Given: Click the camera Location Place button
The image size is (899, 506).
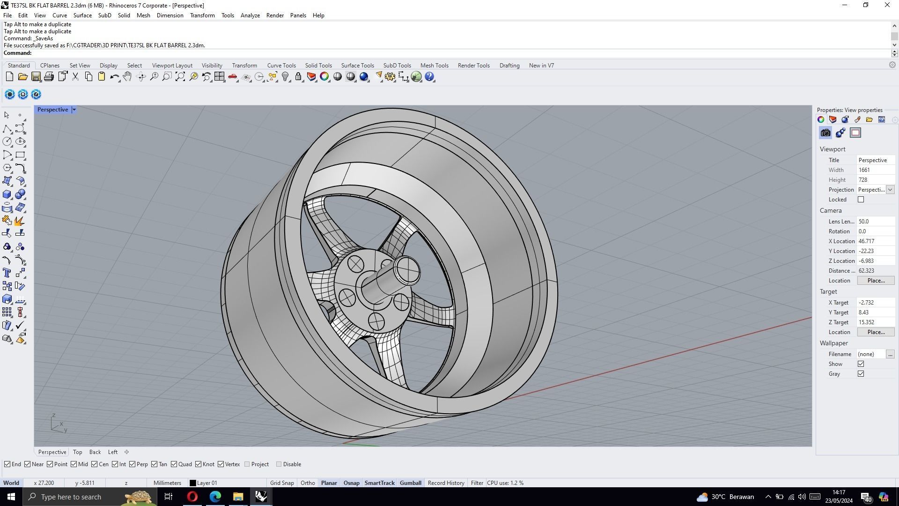Looking at the screenshot, I should point(876,281).
